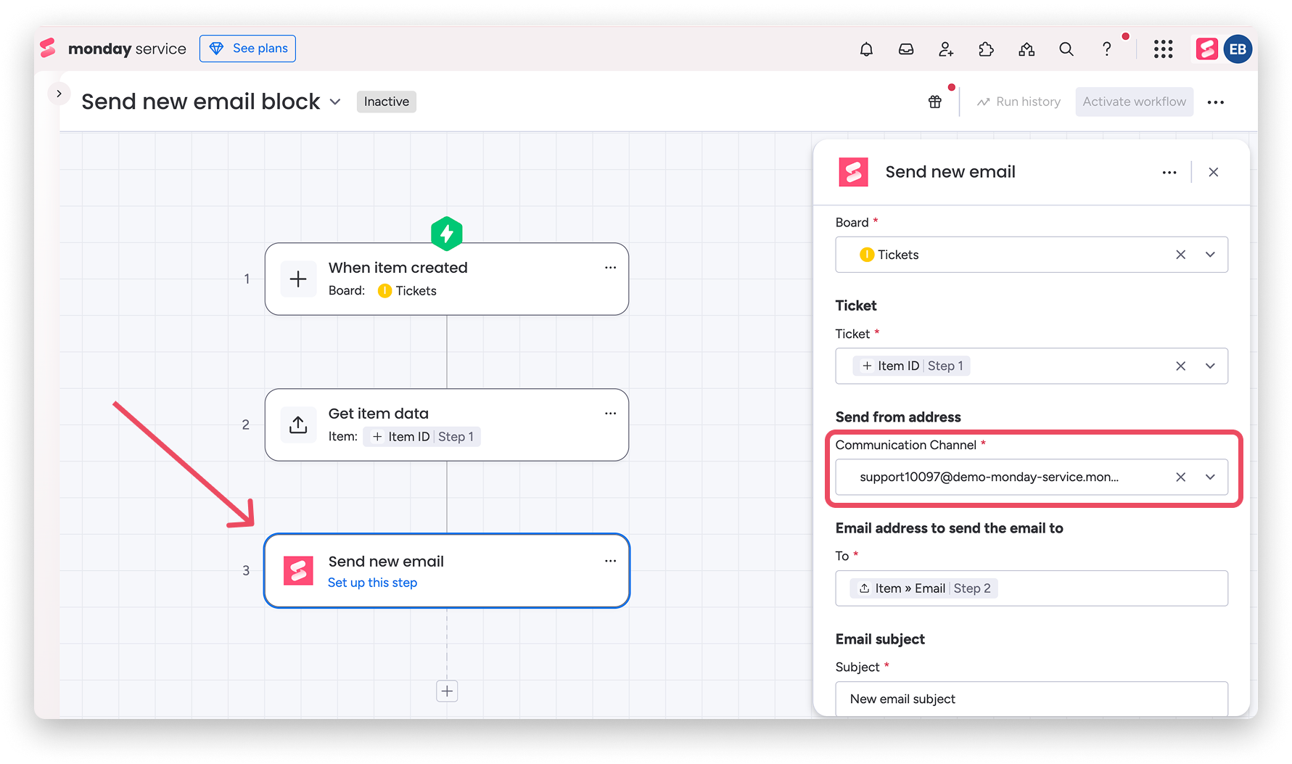Click the green lightning trigger badge
The height and width of the screenshot is (764, 1292).
tap(447, 233)
